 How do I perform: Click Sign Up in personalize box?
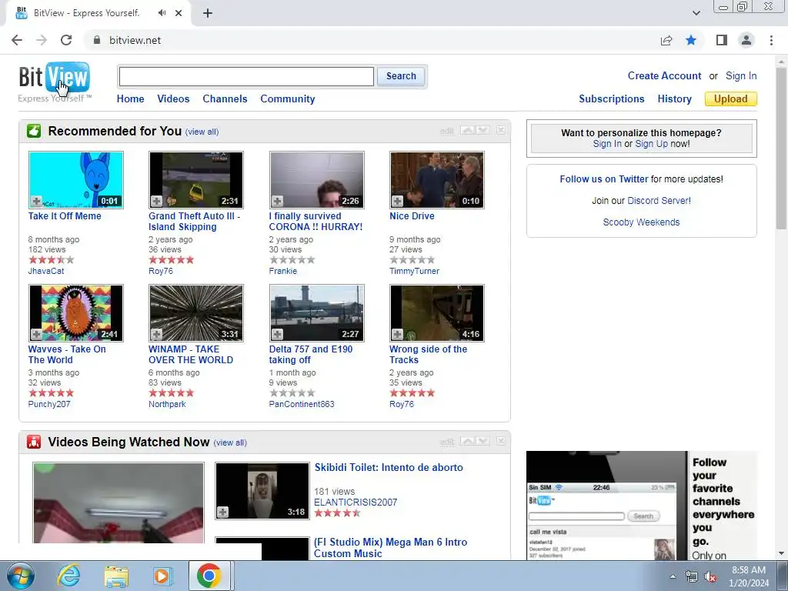[651, 144]
